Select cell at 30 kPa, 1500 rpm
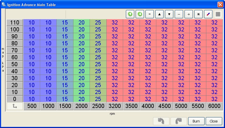The image size is (225, 128). click(65, 78)
